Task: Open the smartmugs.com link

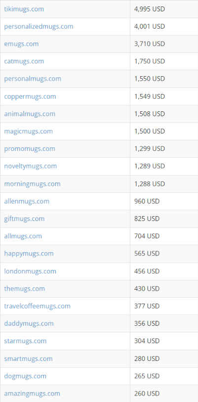Action: pos(28,358)
